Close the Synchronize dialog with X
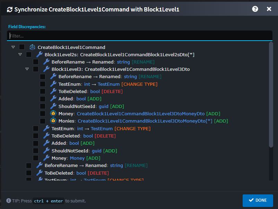Image resolution: width=278 pixels, height=209 pixels. pos(269,9)
